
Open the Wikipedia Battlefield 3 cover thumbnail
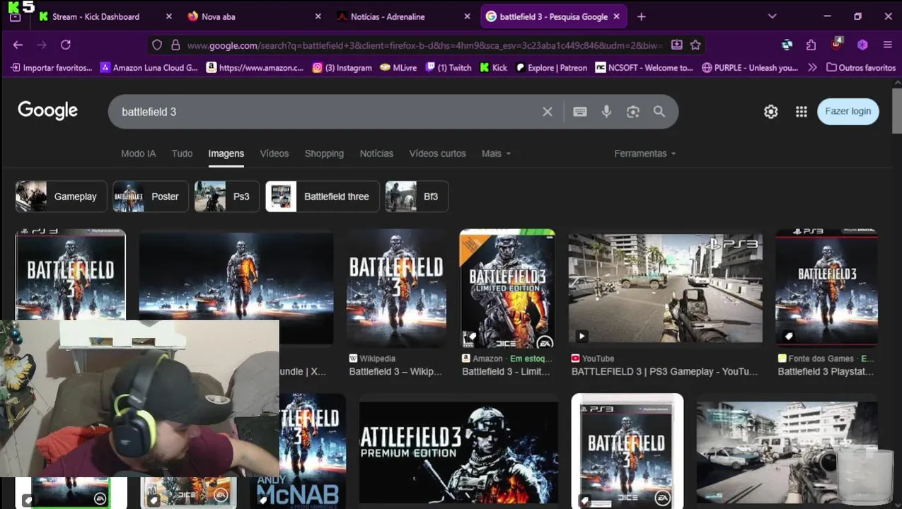point(396,288)
